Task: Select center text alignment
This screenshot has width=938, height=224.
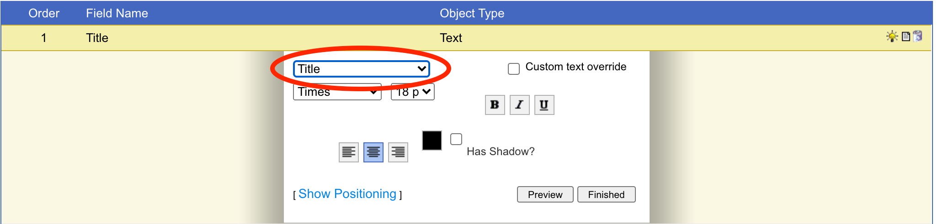Action: pos(373,152)
